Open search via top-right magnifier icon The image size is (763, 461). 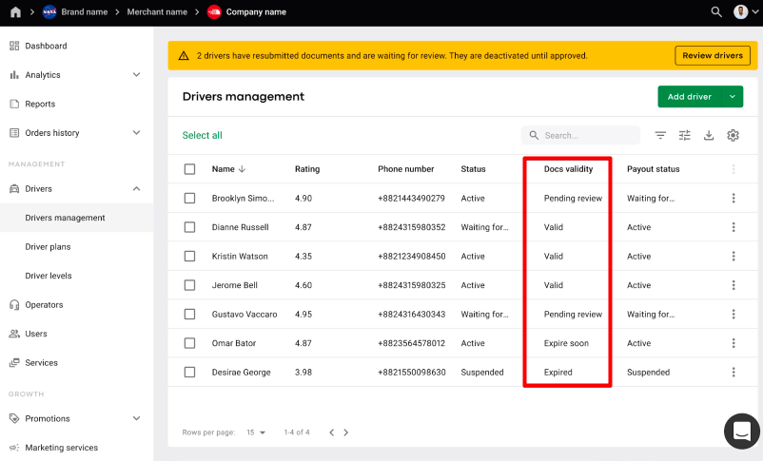click(x=716, y=11)
